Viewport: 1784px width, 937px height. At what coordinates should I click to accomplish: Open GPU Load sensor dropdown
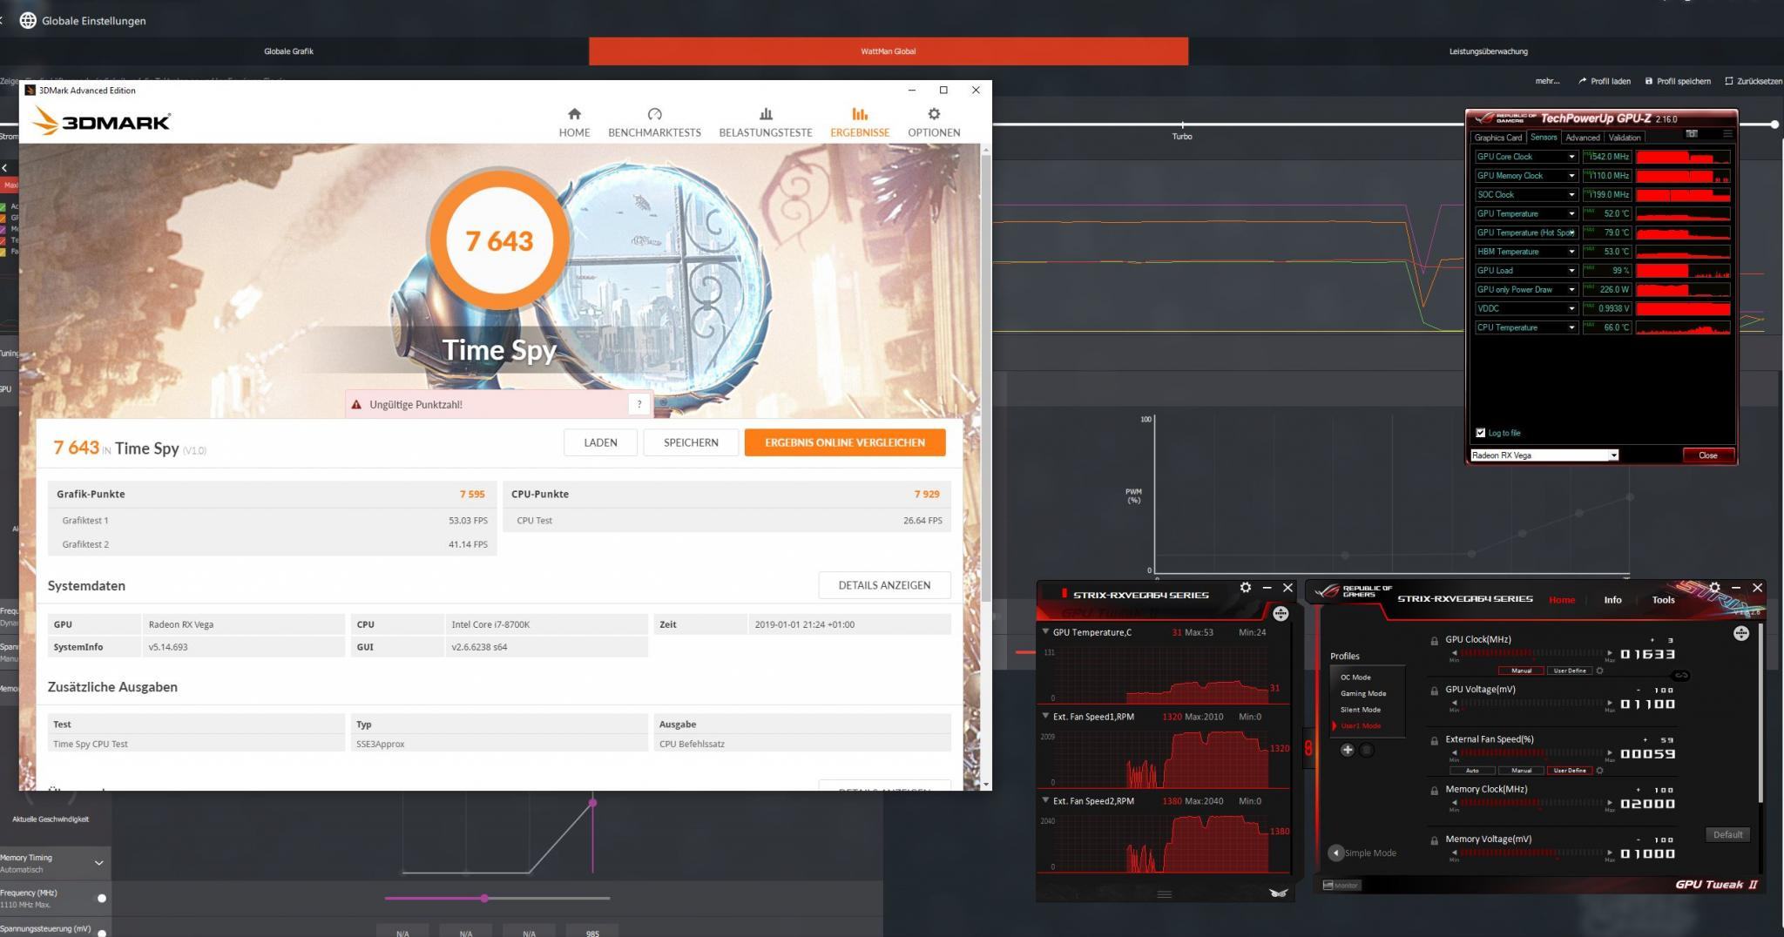(x=1571, y=271)
